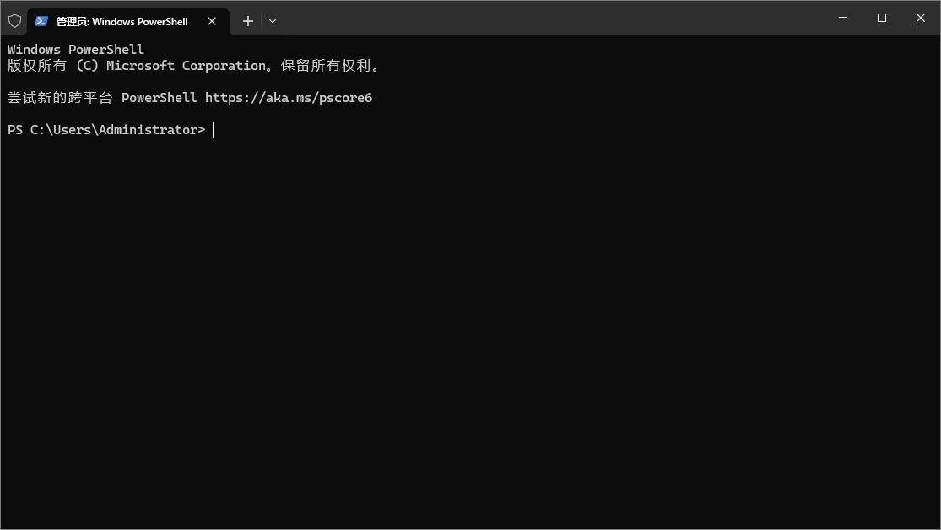The image size is (941, 530).
Task: Click the blinking cursor after the prompt
Action: pyautogui.click(x=213, y=129)
